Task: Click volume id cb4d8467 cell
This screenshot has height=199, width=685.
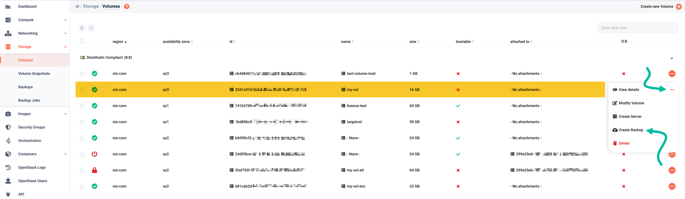Action: click(268, 74)
